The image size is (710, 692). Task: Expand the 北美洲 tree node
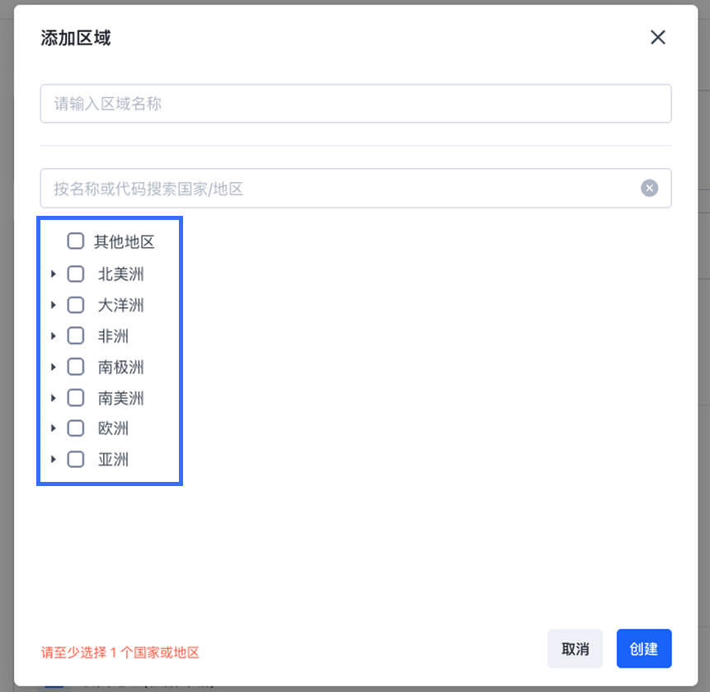point(54,274)
